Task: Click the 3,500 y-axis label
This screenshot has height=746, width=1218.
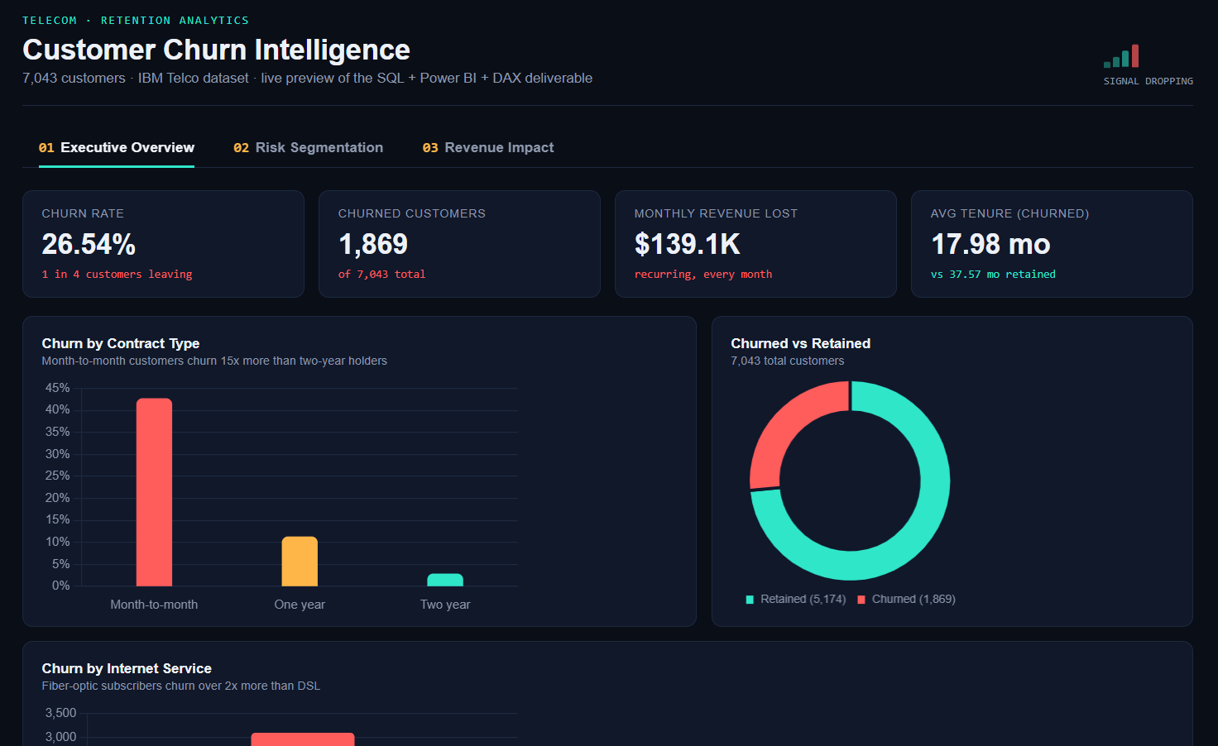Action: click(60, 713)
